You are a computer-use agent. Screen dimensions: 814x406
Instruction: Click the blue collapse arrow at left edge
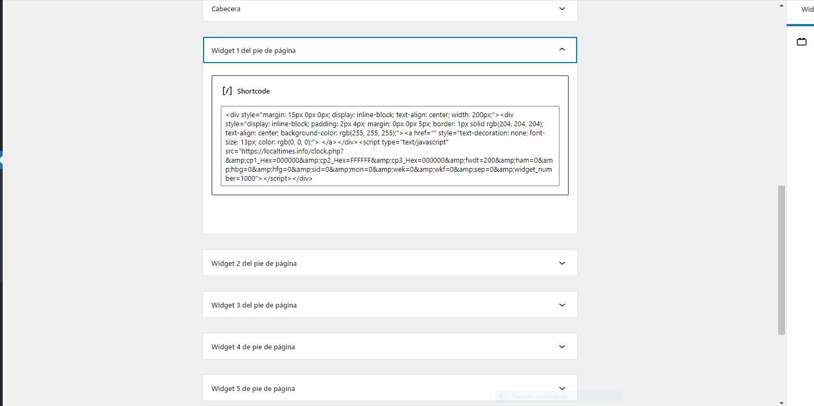(2, 160)
